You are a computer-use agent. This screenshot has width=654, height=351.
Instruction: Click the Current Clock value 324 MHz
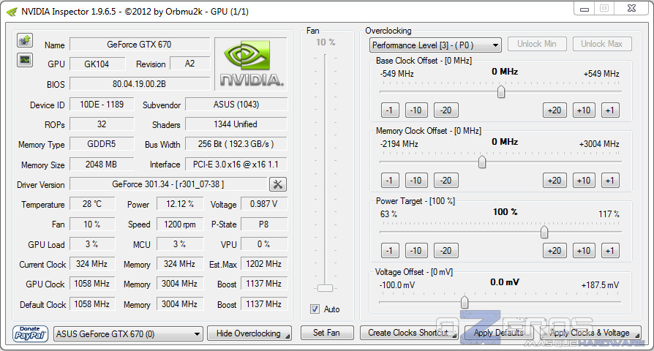[92, 264]
